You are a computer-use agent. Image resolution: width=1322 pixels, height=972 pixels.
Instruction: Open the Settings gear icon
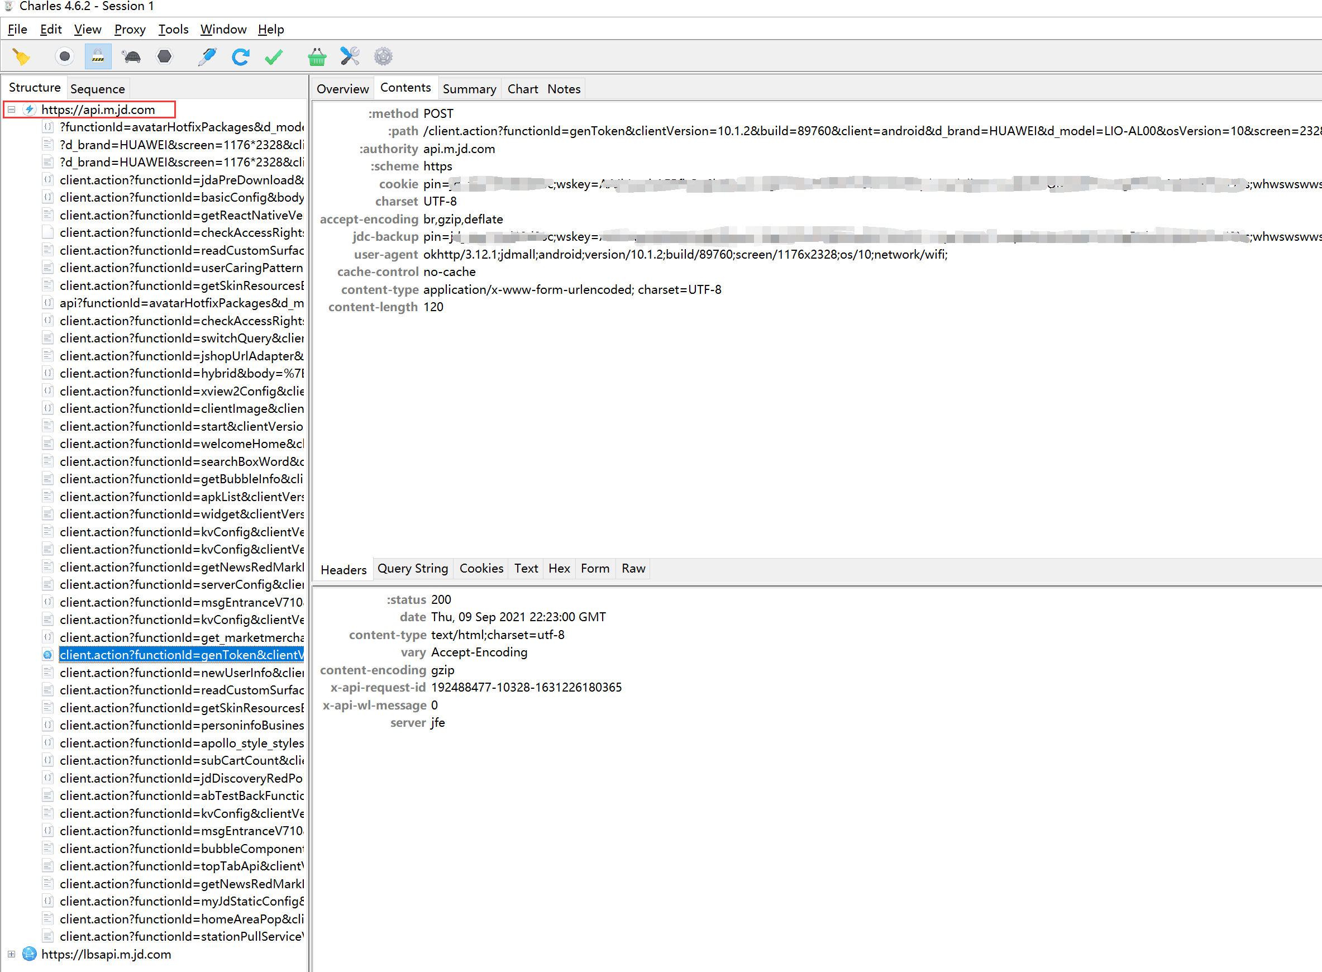[383, 56]
